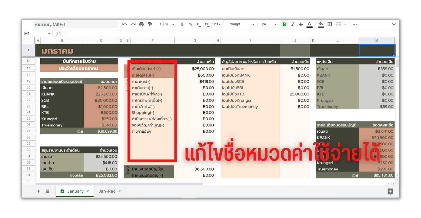The image size is (421, 218).
Task: Click the Truemoney ฿59.00 source cell
Action: [x=377, y=107]
